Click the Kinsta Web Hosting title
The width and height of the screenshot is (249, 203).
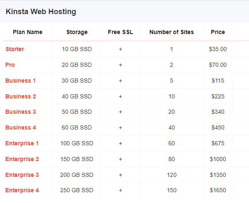pos(41,12)
